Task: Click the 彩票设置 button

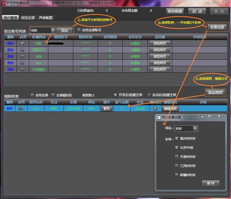Action: click(217, 27)
